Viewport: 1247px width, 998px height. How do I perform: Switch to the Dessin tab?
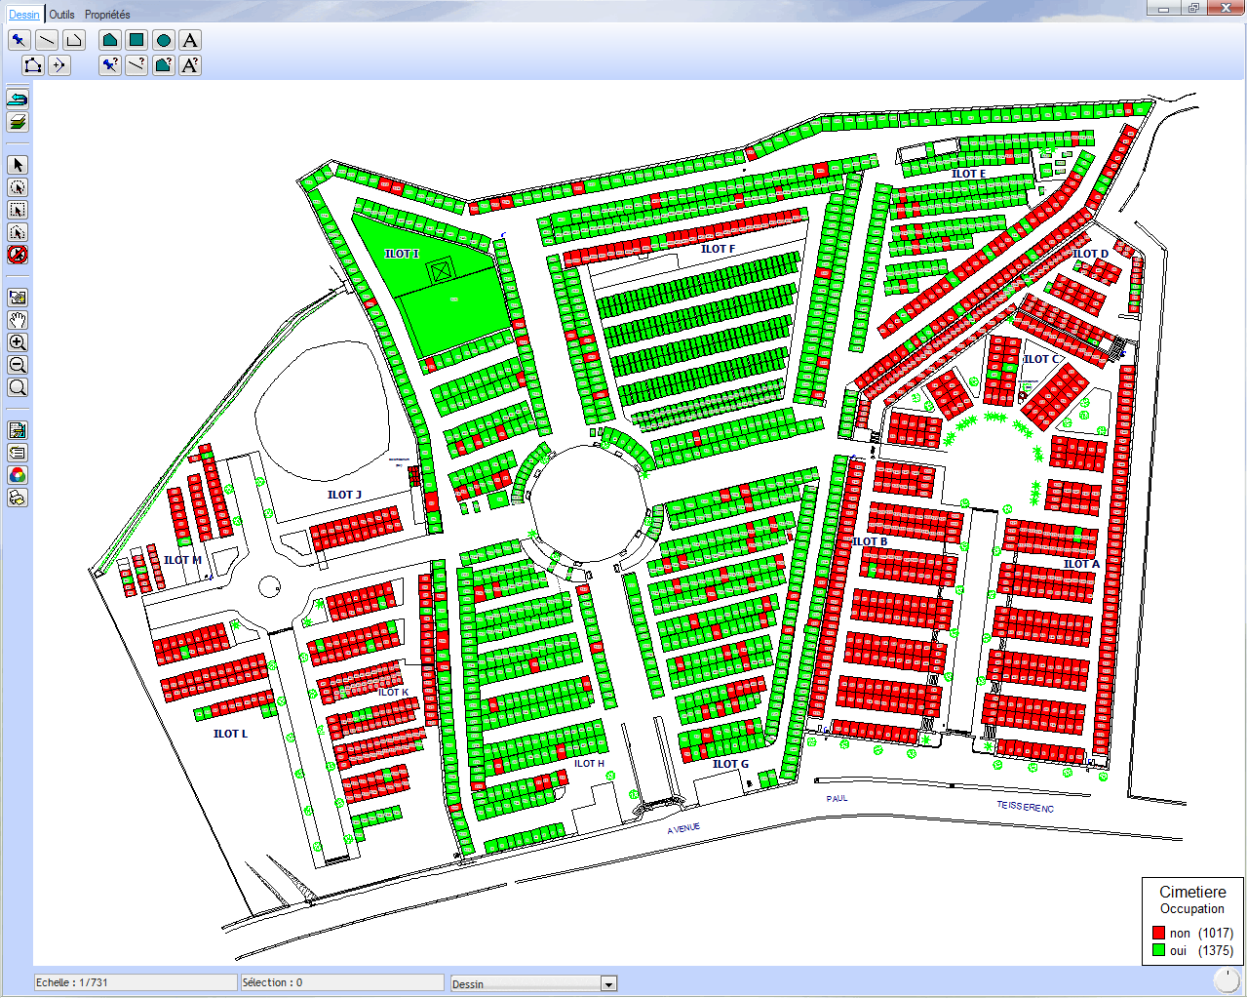tap(24, 15)
